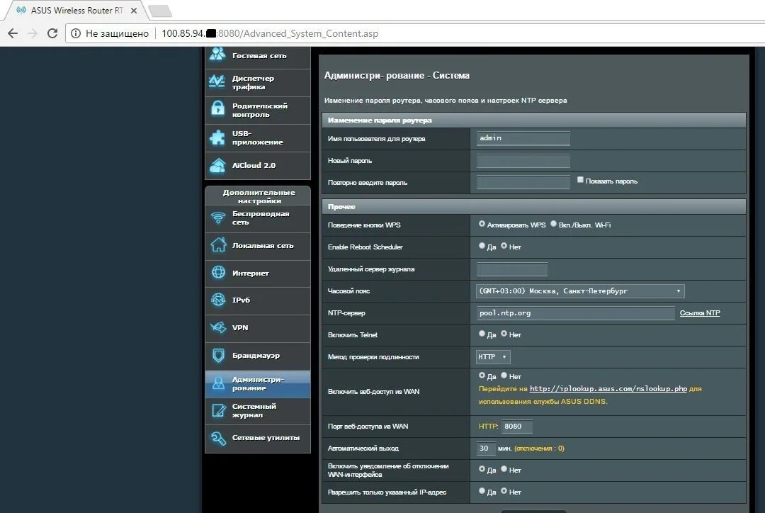This screenshot has height=513, width=765.
Task: Open the 'Ссылка NTP' link
Action: [x=700, y=313]
